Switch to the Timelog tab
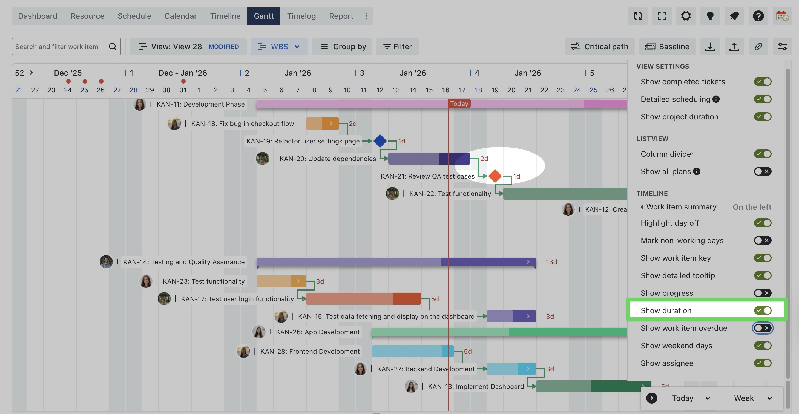This screenshot has height=414, width=799. pyautogui.click(x=301, y=16)
